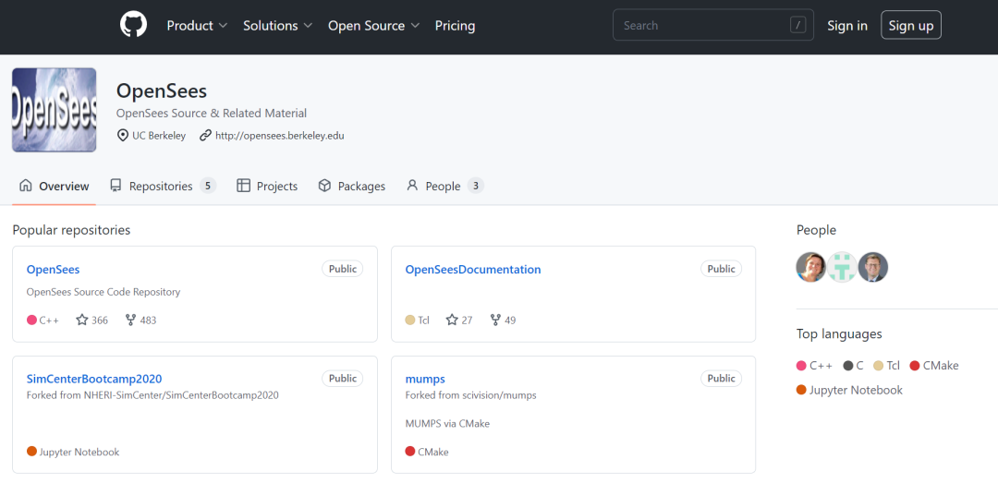Select the teal second member avatar
The width and height of the screenshot is (998, 484).
(x=842, y=267)
